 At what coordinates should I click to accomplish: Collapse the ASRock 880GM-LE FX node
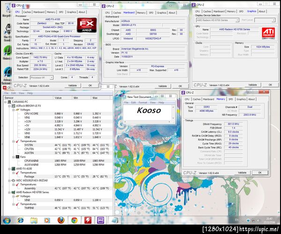click(9, 106)
